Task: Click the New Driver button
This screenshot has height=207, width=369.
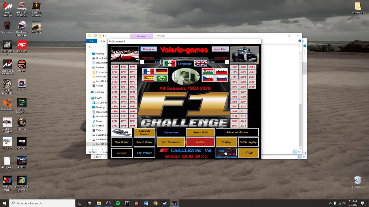Action: (x=122, y=142)
